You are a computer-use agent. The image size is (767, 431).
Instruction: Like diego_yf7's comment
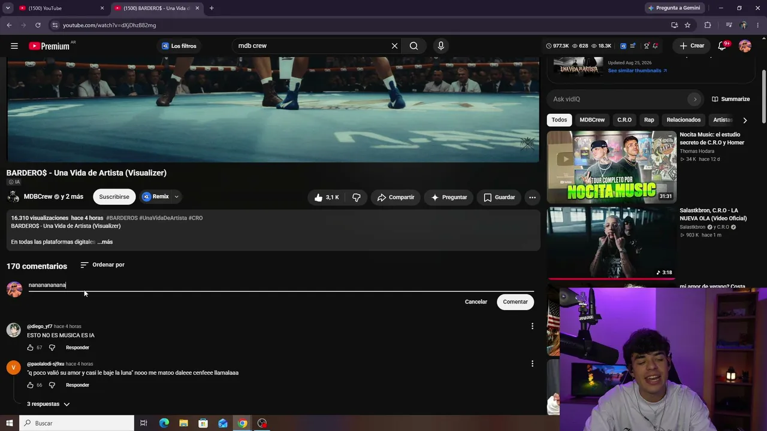click(x=30, y=348)
